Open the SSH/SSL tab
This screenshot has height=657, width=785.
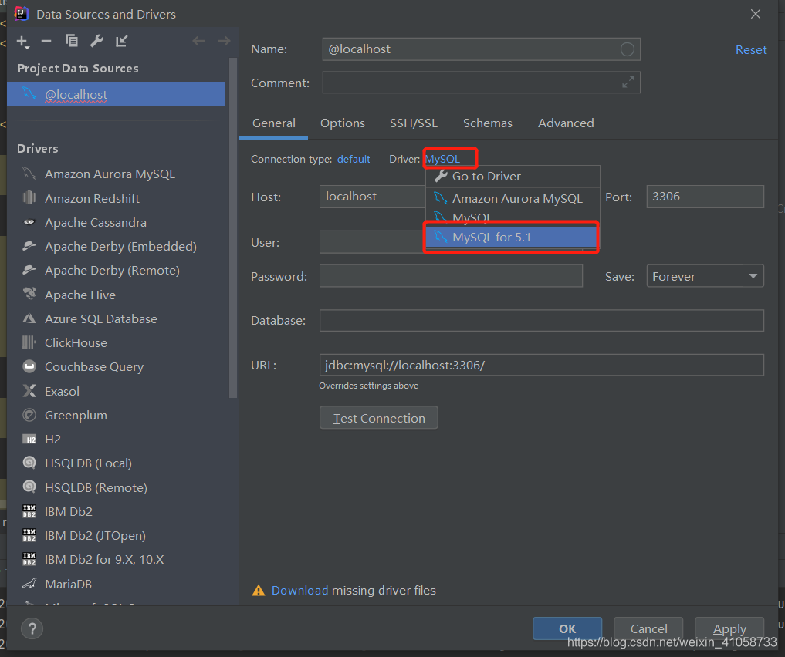[x=414, y=123]
